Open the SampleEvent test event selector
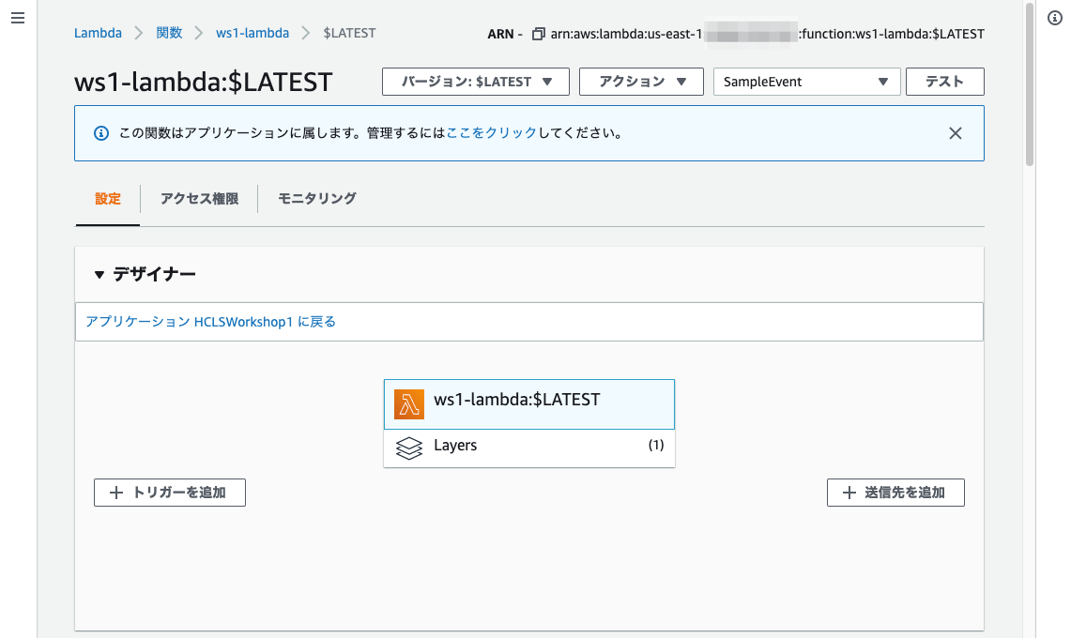Screen dimensions: 1071x638 [806, 82]
